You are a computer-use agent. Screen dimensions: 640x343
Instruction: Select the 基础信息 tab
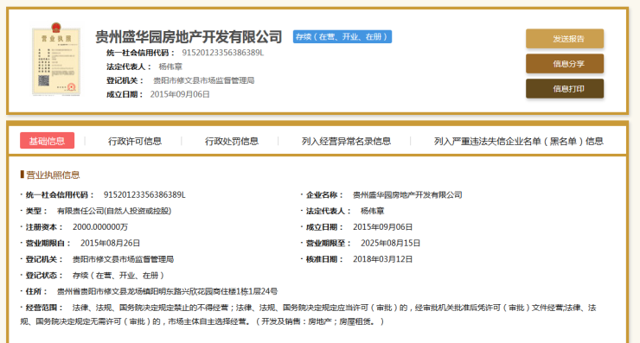[x=47, y=141]
